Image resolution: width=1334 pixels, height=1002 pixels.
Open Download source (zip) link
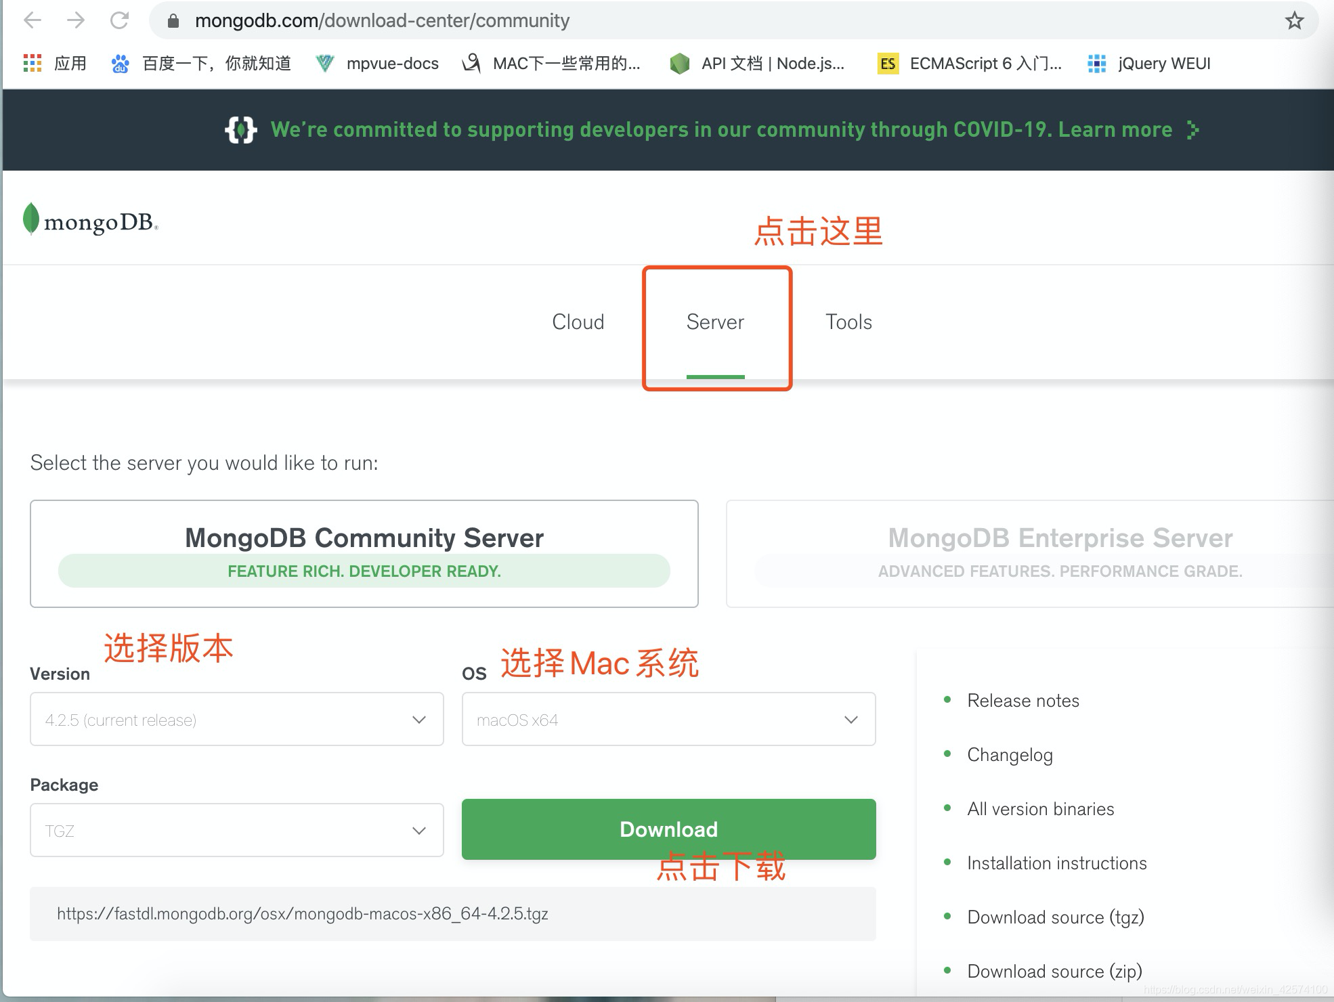(1054, 972)
